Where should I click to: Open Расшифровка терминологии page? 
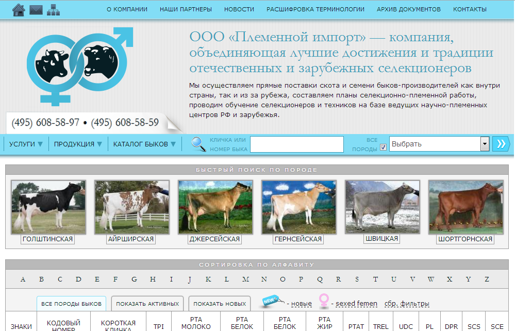tap(315, 9)
